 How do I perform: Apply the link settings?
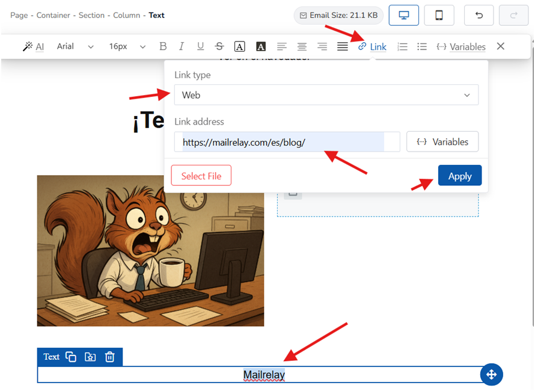460,176
